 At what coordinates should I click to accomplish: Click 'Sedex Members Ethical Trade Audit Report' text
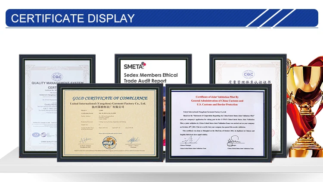click(x=151, y=78)
